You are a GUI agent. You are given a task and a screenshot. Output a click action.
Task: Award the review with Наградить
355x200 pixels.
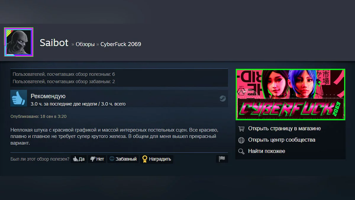[157, 159]
